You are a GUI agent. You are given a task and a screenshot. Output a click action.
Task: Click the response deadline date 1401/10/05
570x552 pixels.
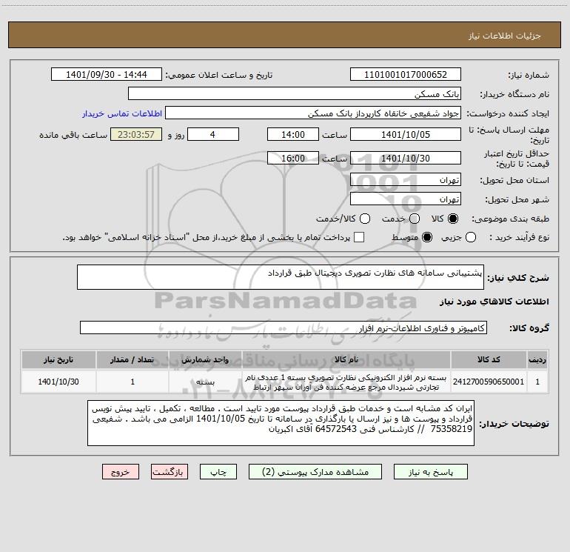tap(406, 134)
